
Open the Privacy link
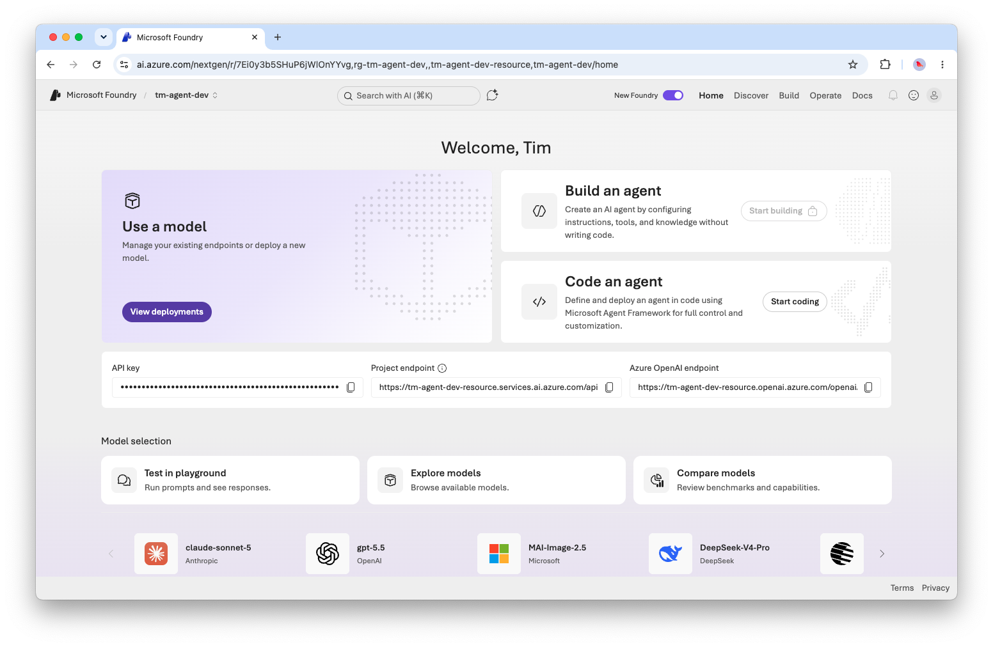[x=935, y=588]
